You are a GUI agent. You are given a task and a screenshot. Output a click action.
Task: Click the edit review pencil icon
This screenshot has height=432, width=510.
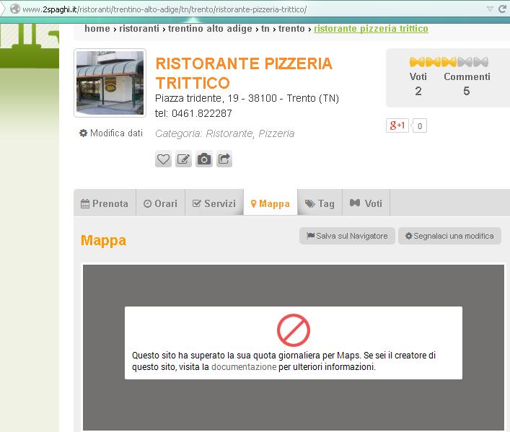tap(184, 159)
